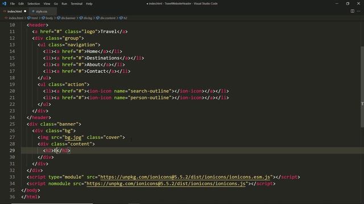Switch to the style.css tab
The width and height of the screenshot is (364, 204).
42,11
